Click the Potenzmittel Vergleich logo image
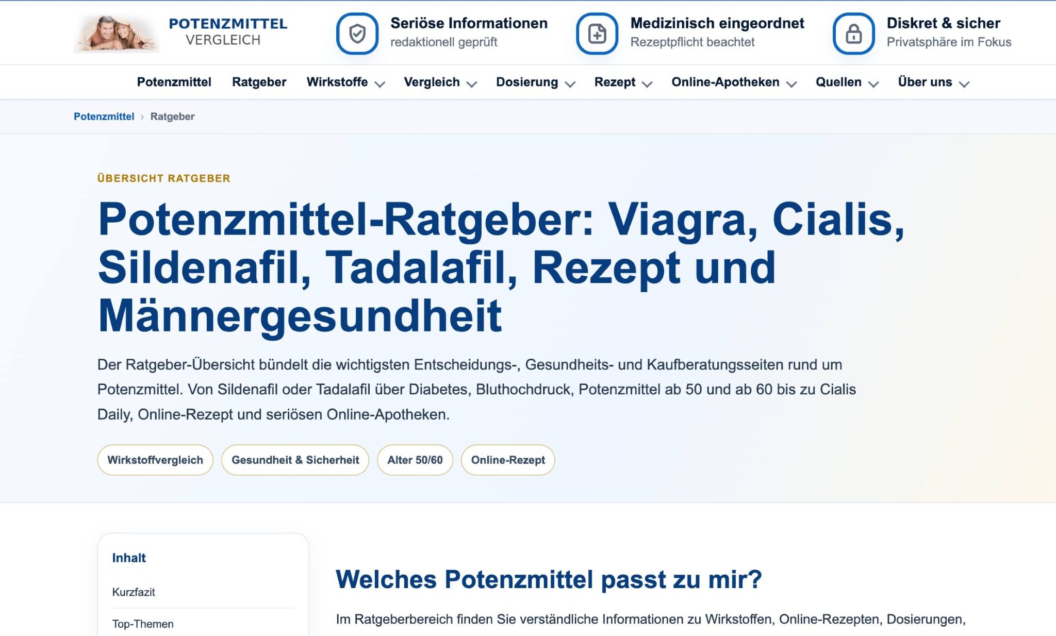The height and width of the screenshot is (636, 1056). pos(117,34)
